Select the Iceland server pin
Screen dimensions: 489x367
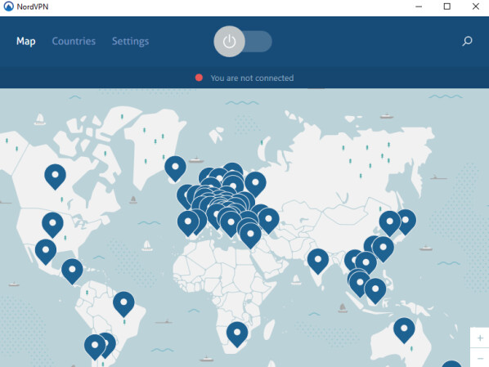(x=175, y=168)
